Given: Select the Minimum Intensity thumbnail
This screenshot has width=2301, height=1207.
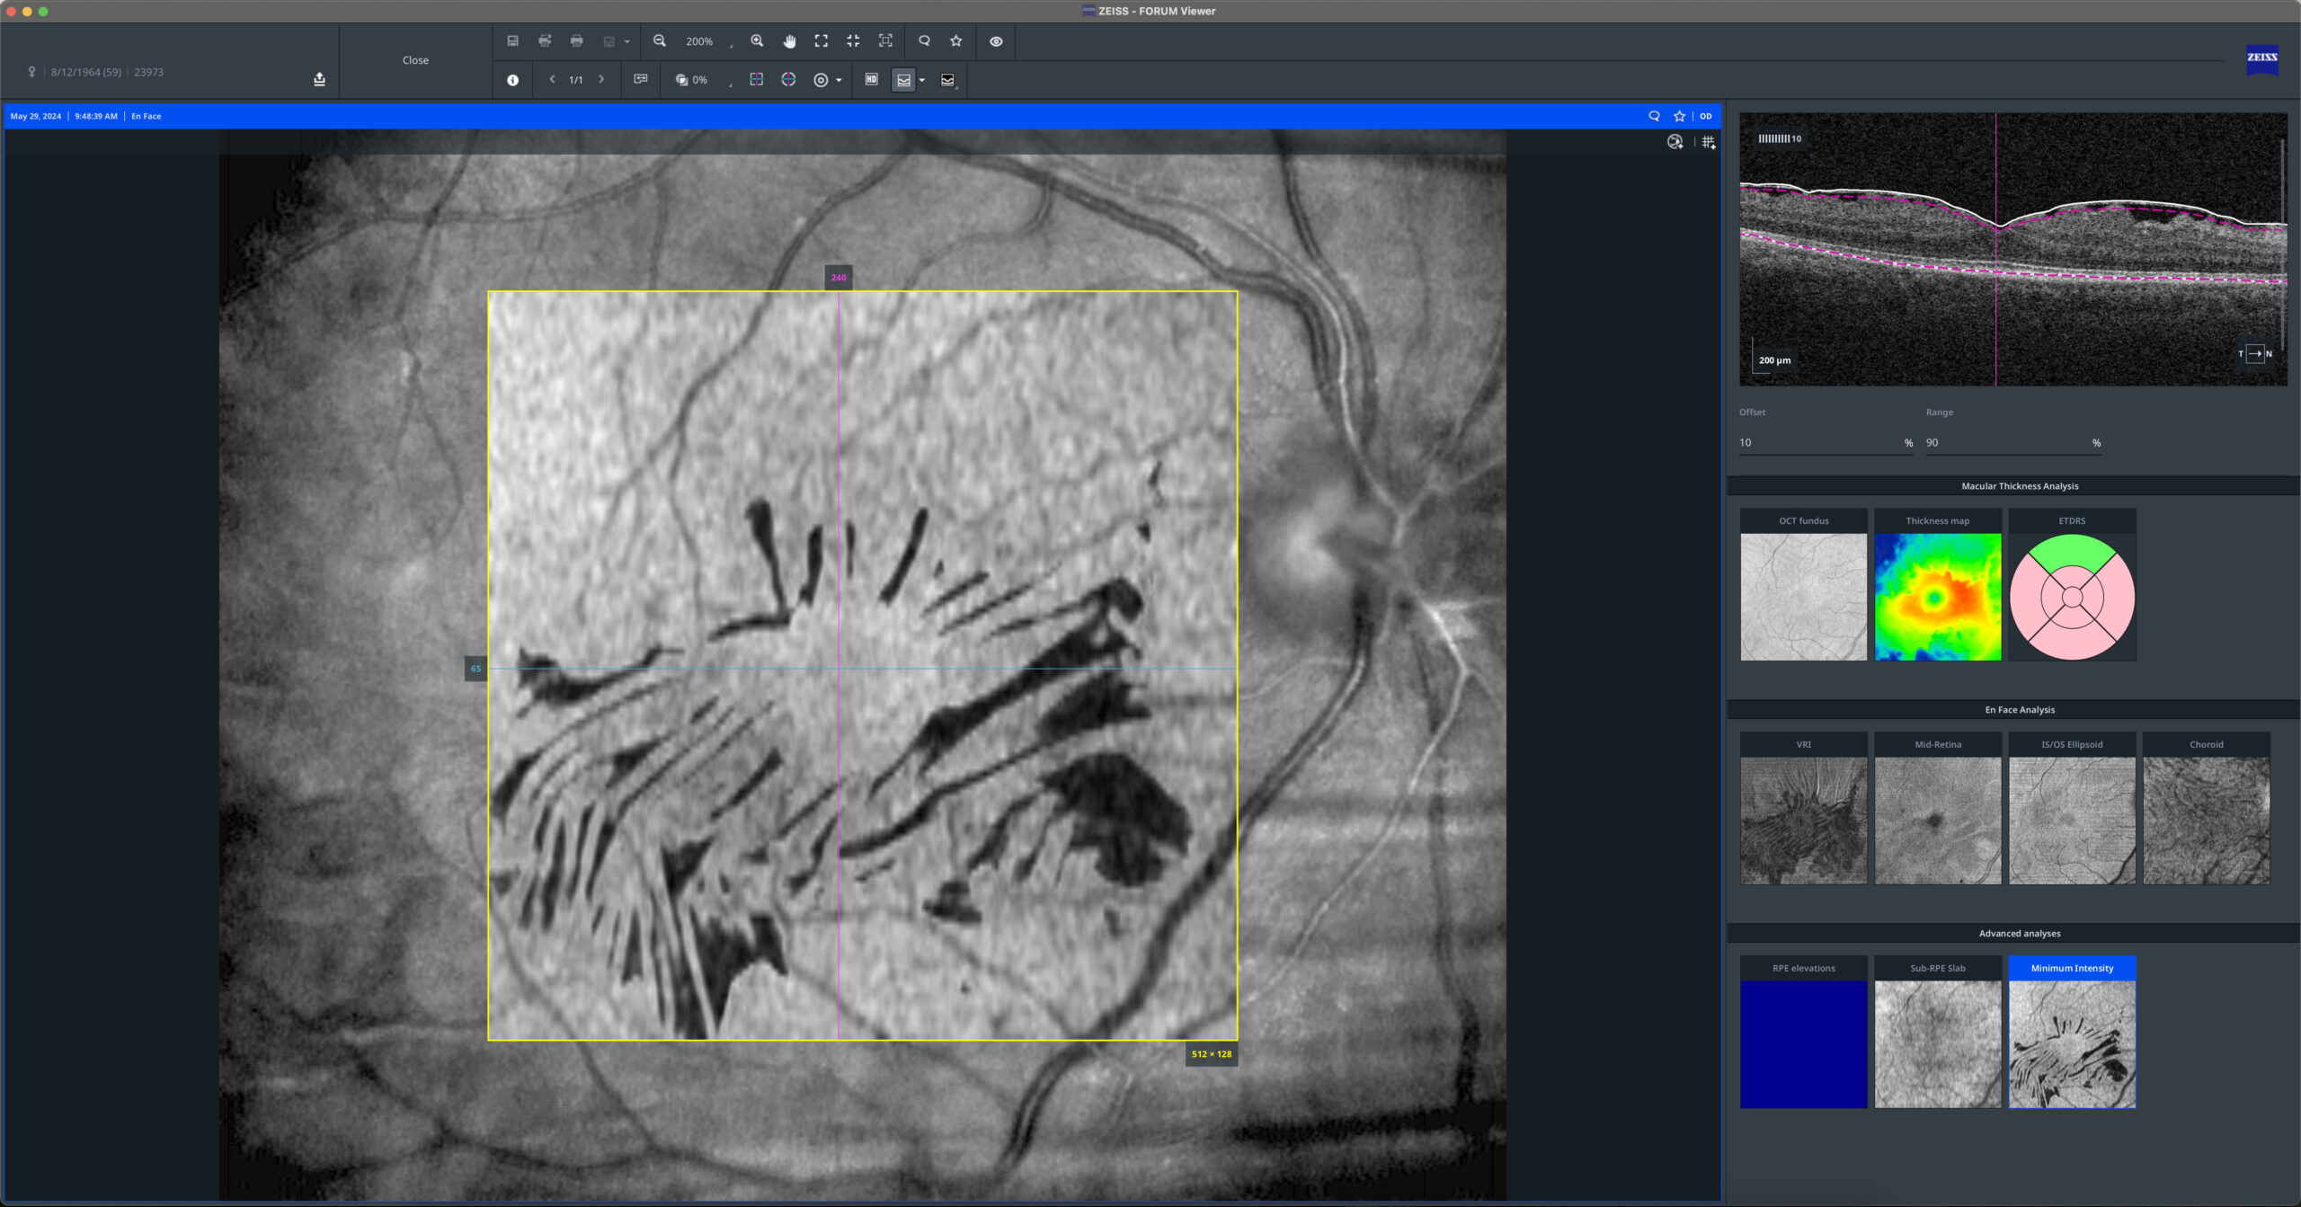Looking at the screenshot, I should point(2072,1033).
